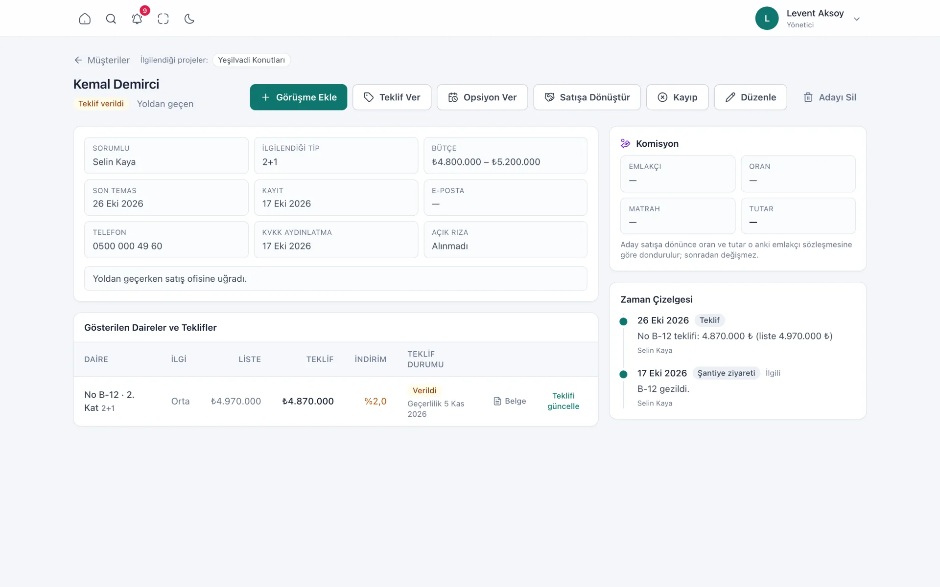The width and height of the screenshot is (940, 587).
Task: Click the Teklif verildi status badge
Action: [x=101, y=104]
